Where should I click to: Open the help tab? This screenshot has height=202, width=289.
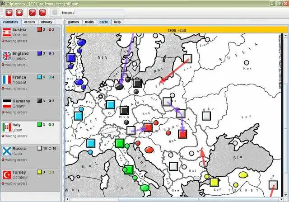tap(117, 22)
